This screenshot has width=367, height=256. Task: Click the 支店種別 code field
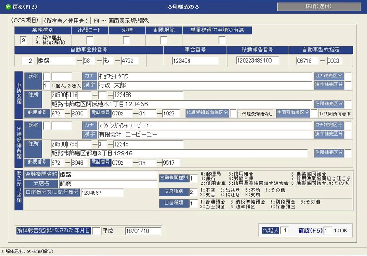193,192
